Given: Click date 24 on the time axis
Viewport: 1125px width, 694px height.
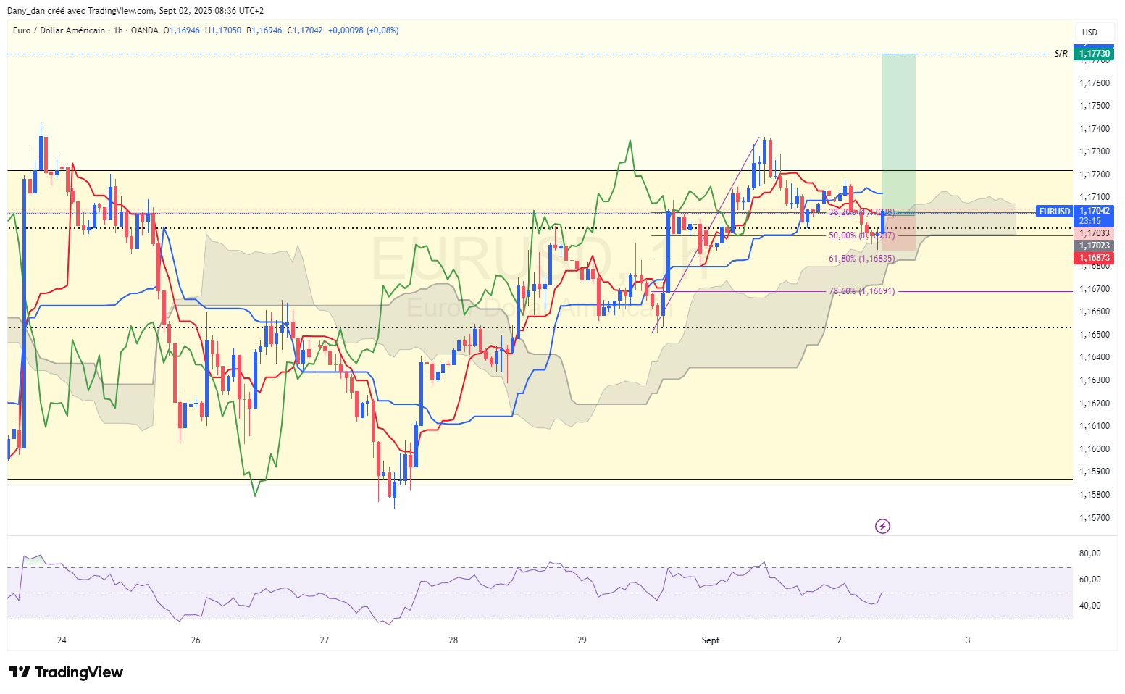Looking at the screenshot, I should click(62, 640).
